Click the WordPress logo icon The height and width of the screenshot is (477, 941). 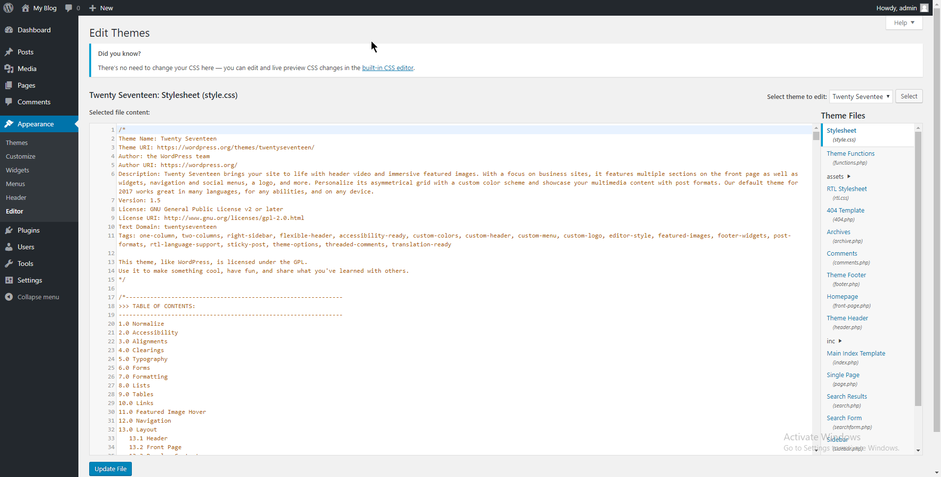pyautogui.click(x=8, y=8)
